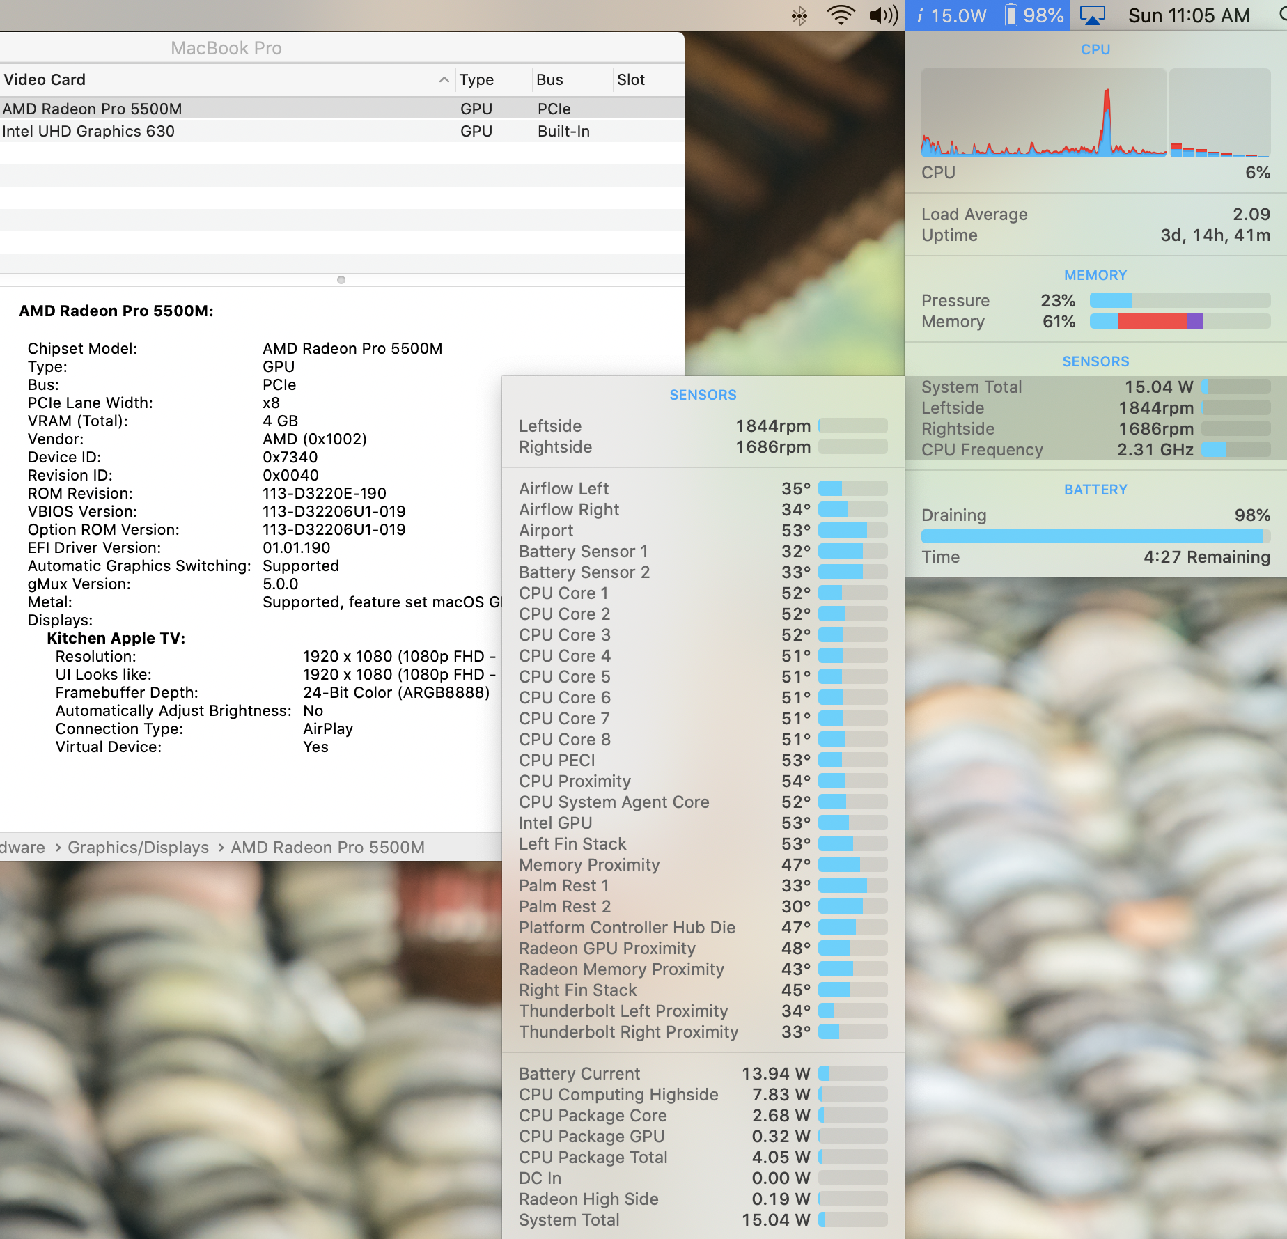Viewport: 1287px width, 1239px height.
Task: Click System Total 15.04 W in the popup
Action: click(x=703, y=1219)
